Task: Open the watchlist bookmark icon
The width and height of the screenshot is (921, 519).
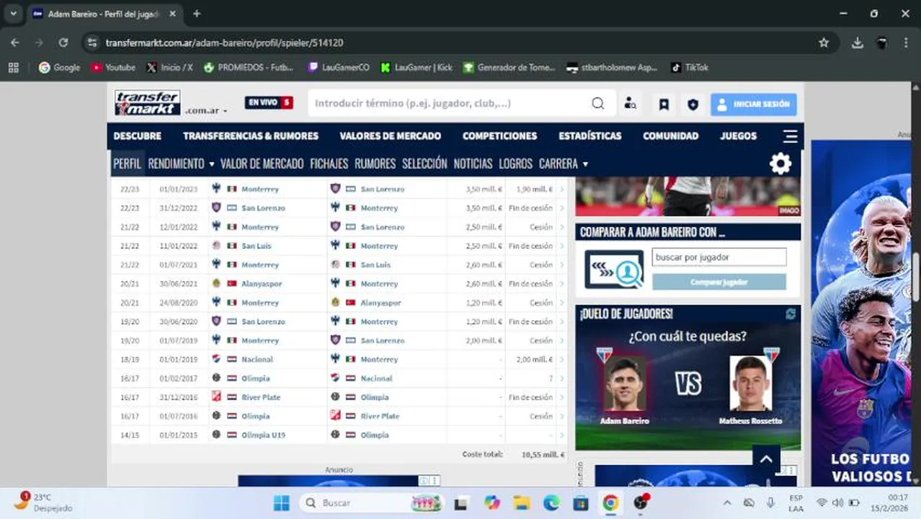Action: [x=664, y=104]
